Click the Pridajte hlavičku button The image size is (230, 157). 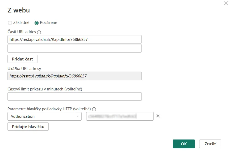click(x=28, y=127)
